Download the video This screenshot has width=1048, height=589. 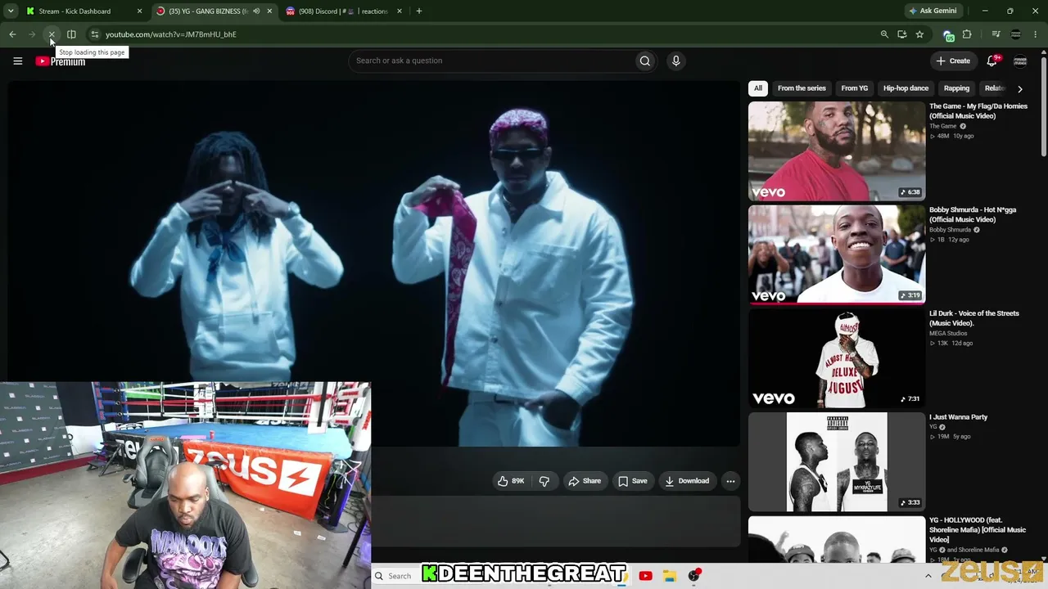tap(687, 481)
